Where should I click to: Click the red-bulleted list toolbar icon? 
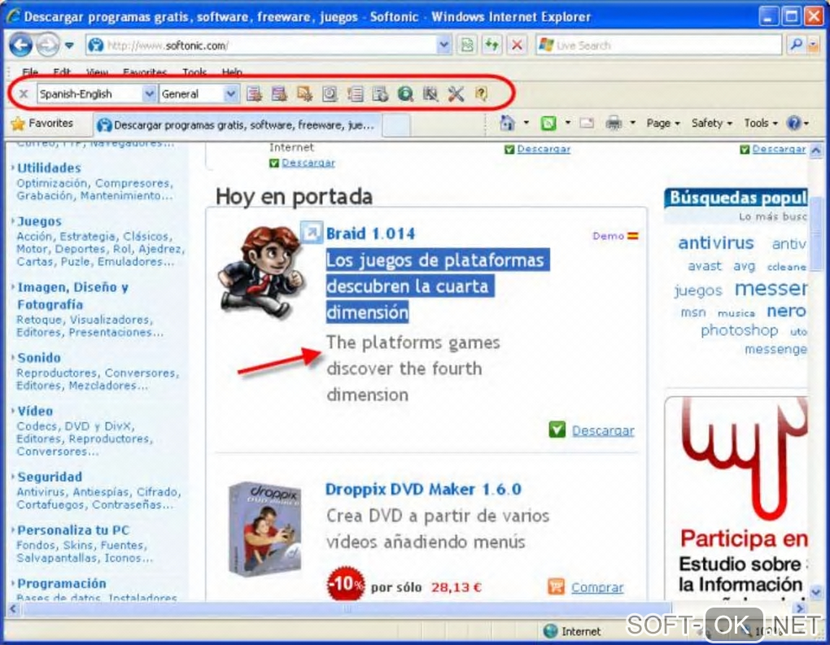click(x=355, y=94)
